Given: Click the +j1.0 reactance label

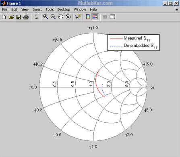Looking at the screenshot, I should coord(93,28).
